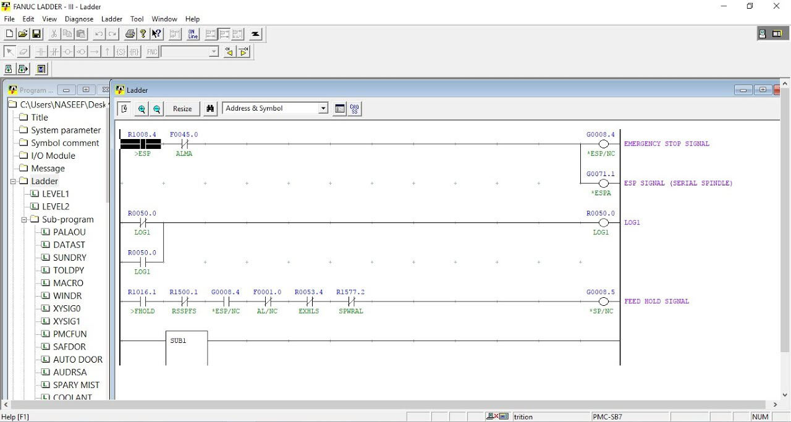Open the Ladder menu in menu bar
This screenshot has width=791, height=422.
tap(111, 19)
